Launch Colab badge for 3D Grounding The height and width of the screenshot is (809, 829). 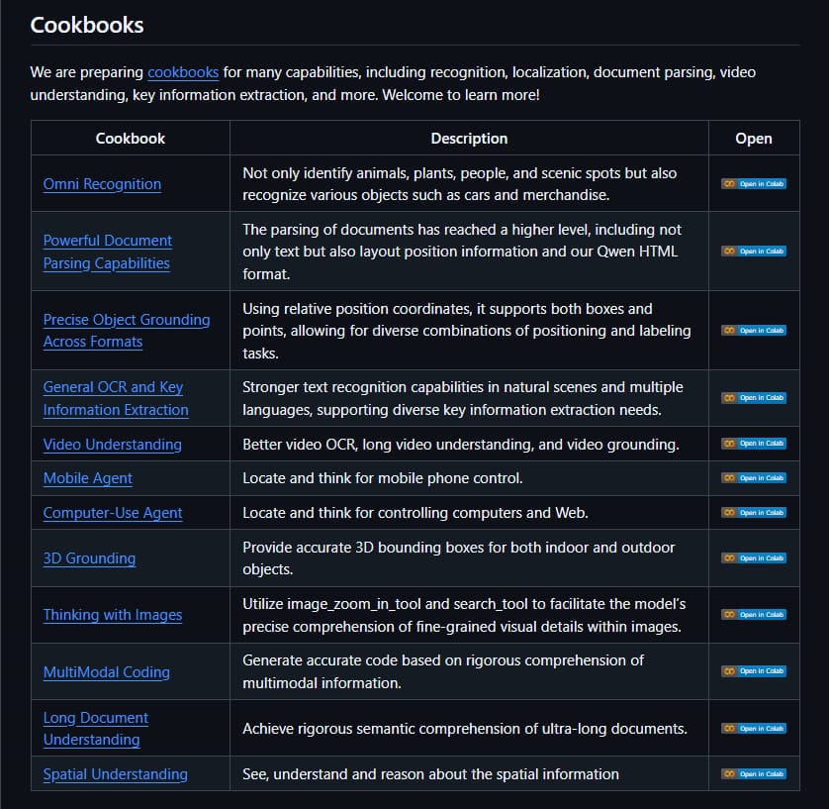[x=754, y=558]
